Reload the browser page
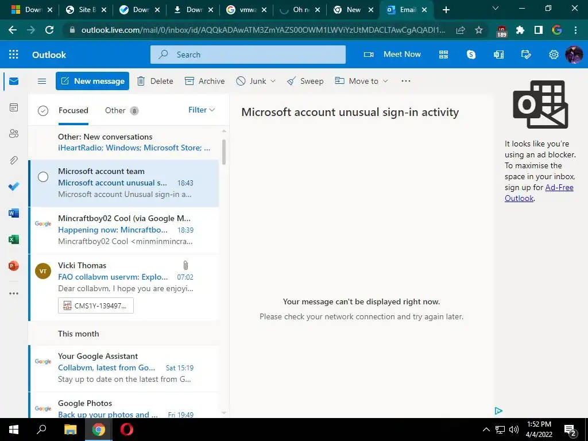 coord(49,30)
